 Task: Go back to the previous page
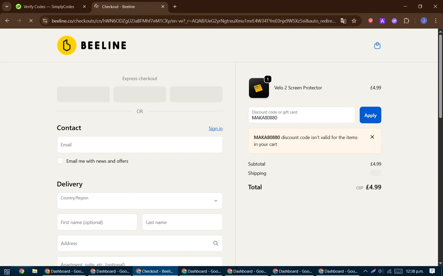tap(7, 21)
